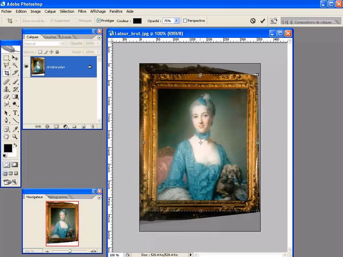343x257 pixels.
Task: Commit the crop with the checkmark
Action: tap(262, 20)
